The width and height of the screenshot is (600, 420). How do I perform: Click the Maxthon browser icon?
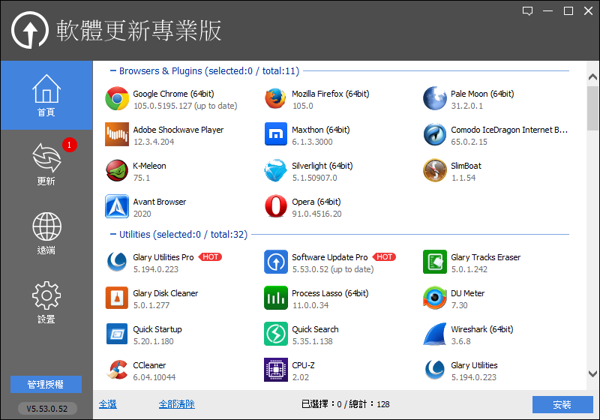275,134
